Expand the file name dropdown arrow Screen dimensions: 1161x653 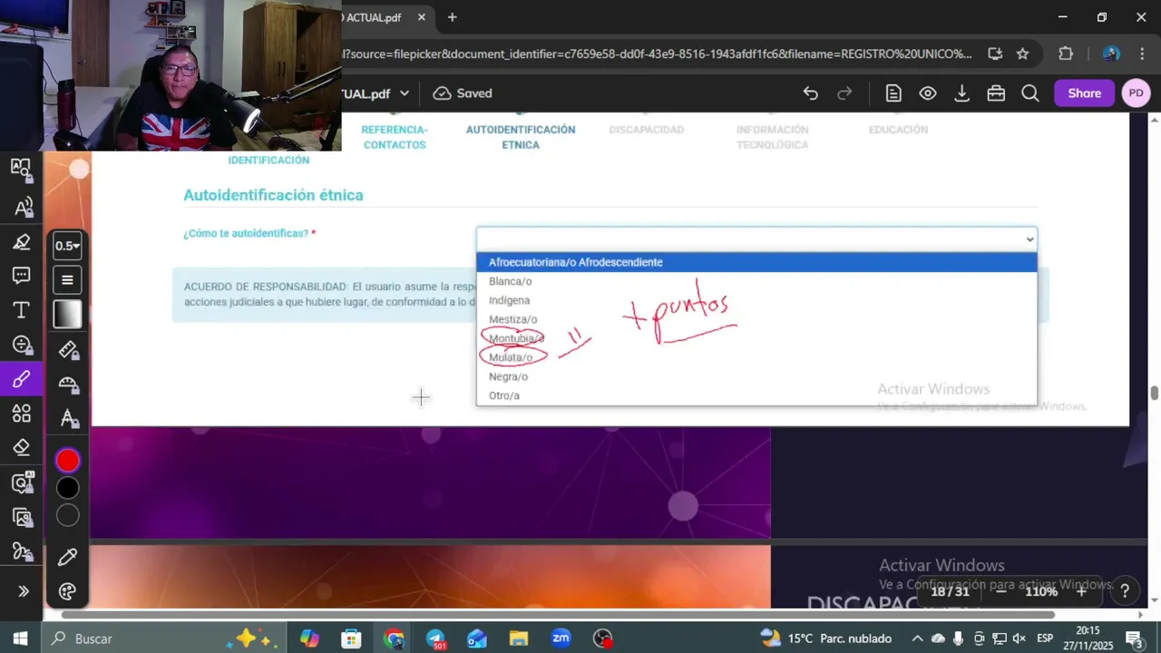[405, 93]
